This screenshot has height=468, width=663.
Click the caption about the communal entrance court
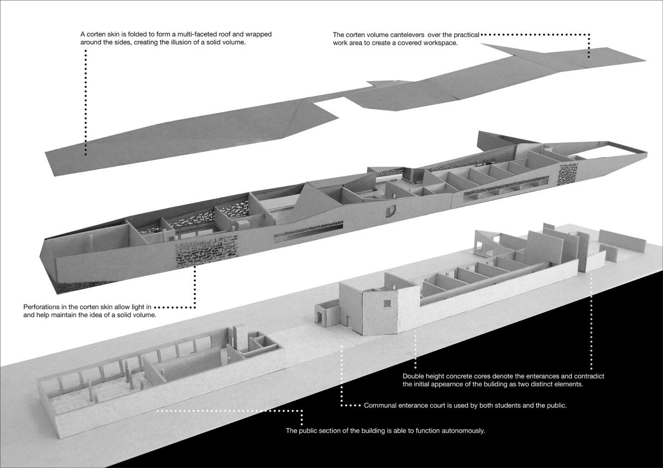465,405
